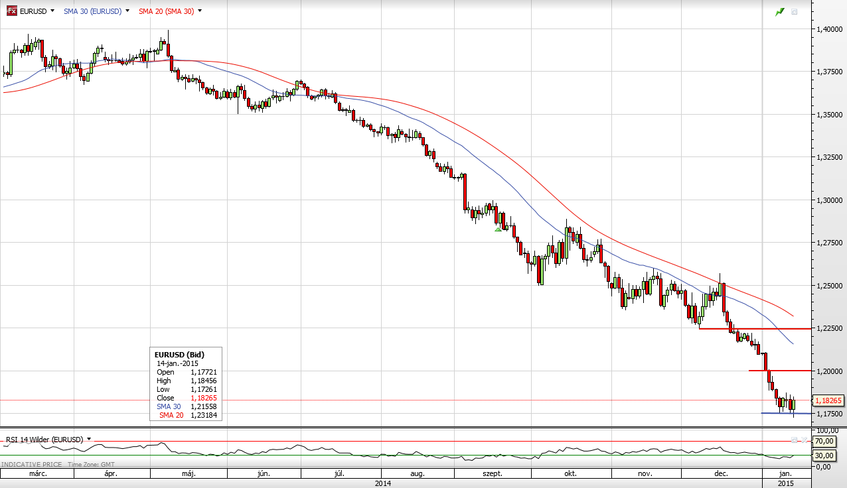Maximize the main EURUSD price panel

coord(795,12)
